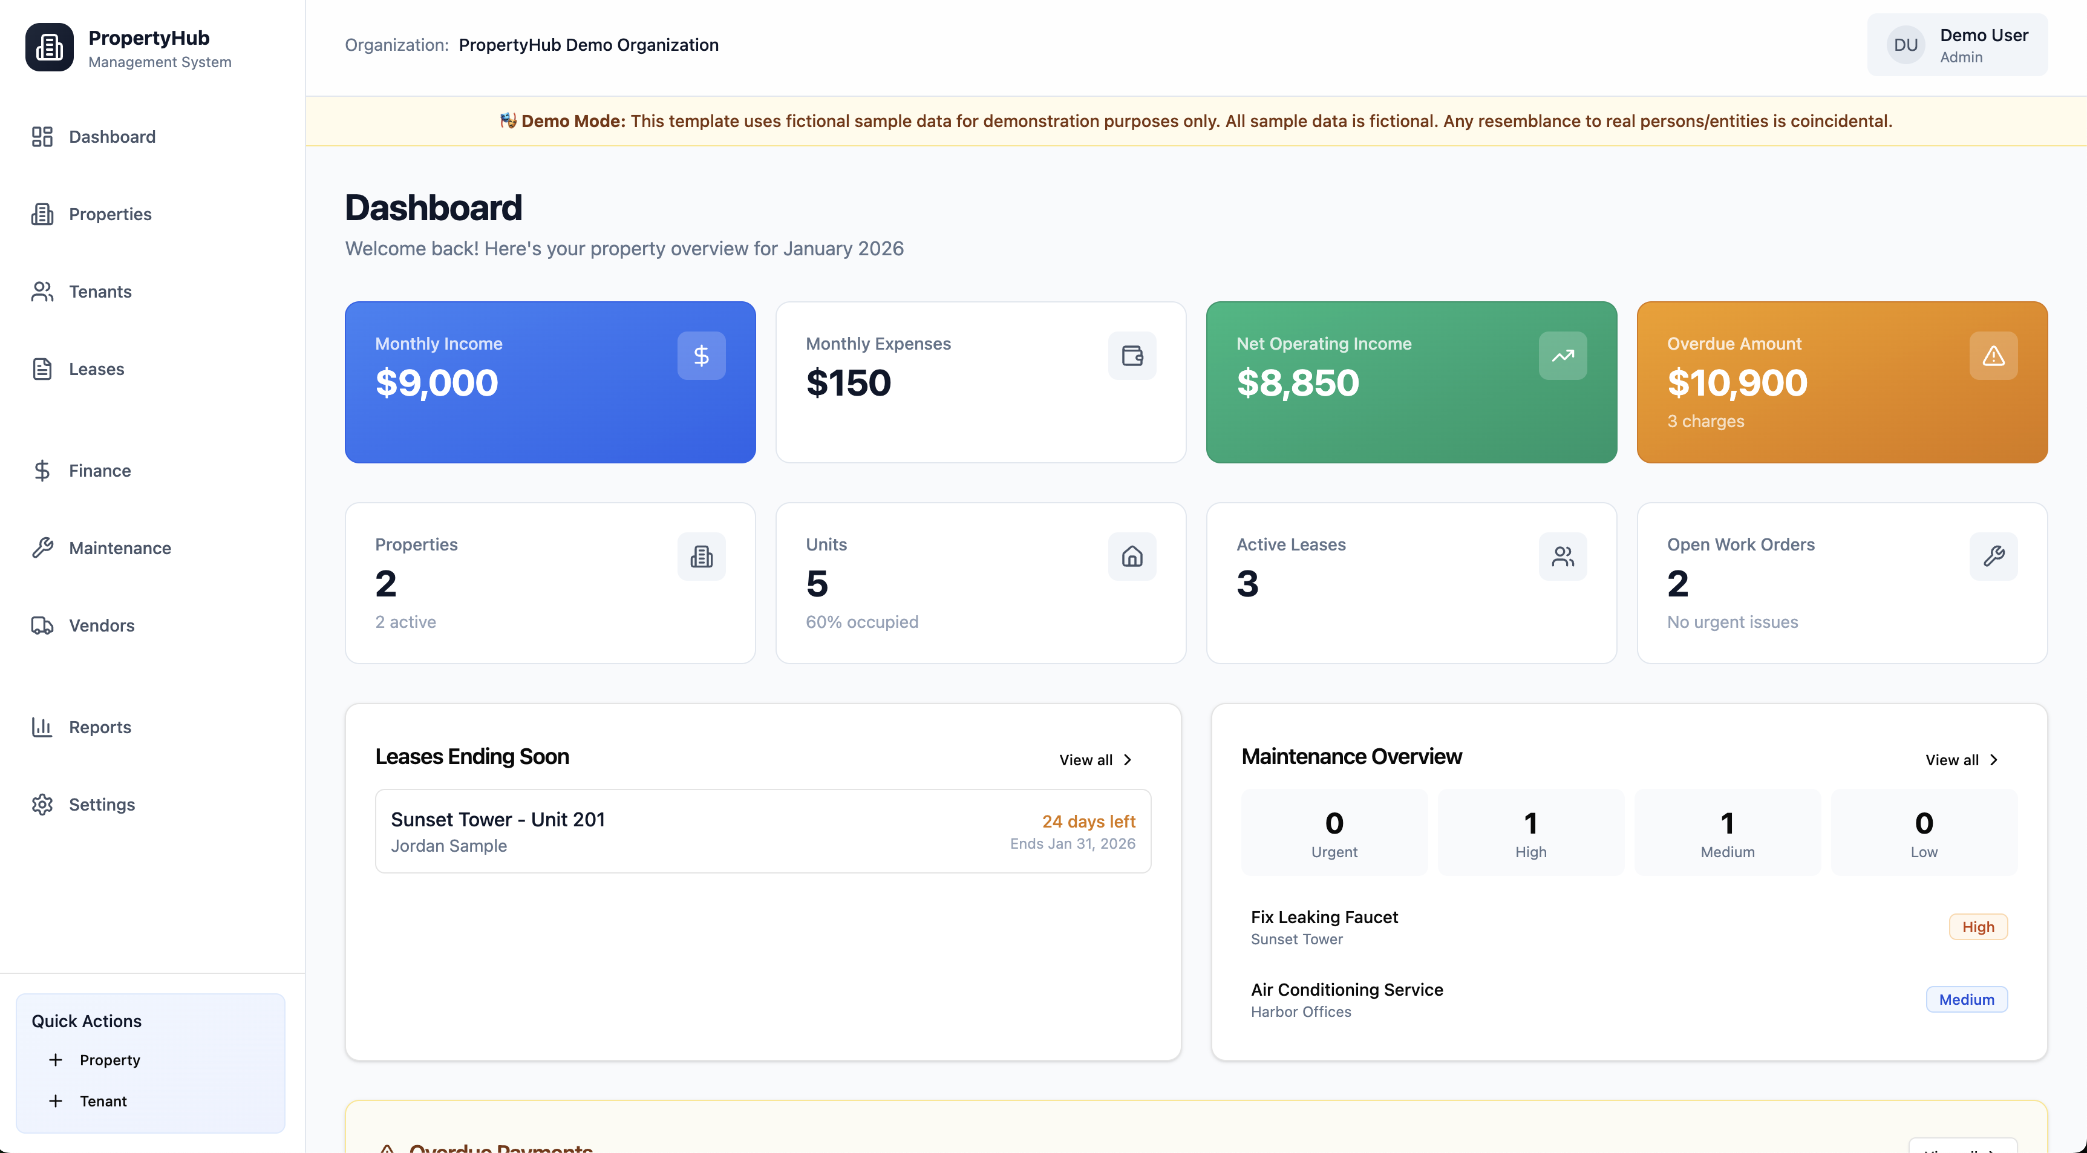Screen dimensions: 2087x1153
Task: Click the Vendors truck icon in sidebar
Action: 42,625
